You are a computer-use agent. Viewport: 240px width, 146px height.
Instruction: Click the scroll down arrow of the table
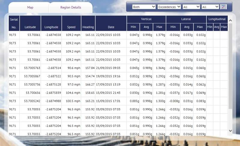pos(230,131)
